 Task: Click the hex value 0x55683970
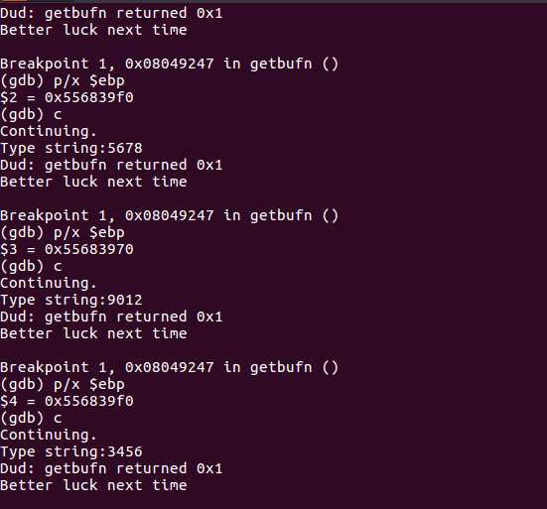coord(89,249)
